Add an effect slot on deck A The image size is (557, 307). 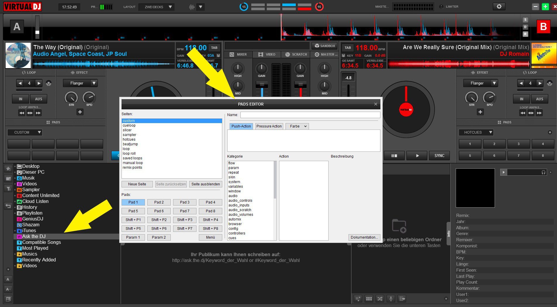click(80, 112)
